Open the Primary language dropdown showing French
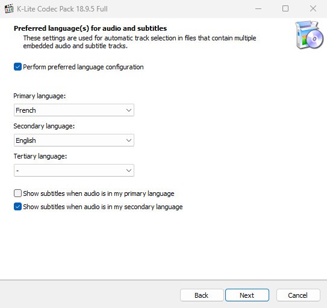This screenshot has width=327, height=308. pyautogui.click(x=74, y=110)
